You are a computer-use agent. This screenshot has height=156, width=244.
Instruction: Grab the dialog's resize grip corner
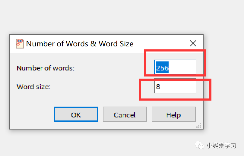pos(199,126)
